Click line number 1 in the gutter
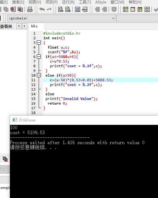 (x=34, y=33)
